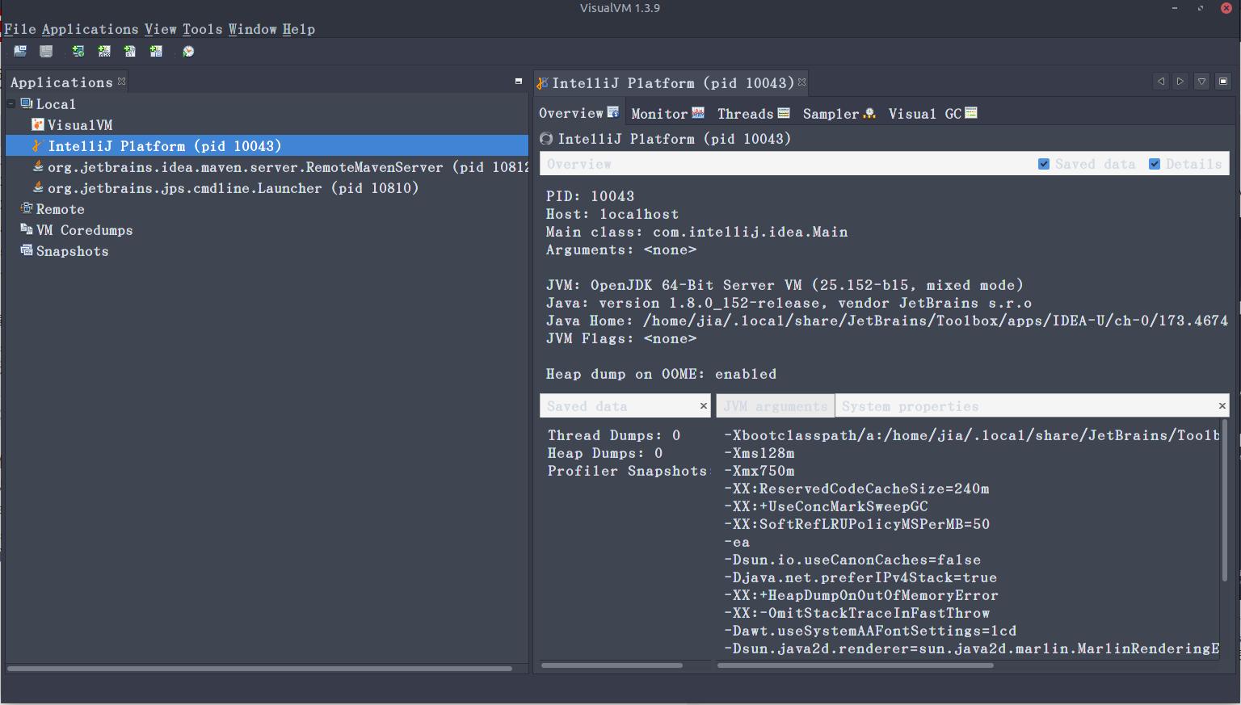The height and width of the screenshot is (705, 1241).
Task: Click the Add JMX Connection toolbar icon
Action: (104, 52)
